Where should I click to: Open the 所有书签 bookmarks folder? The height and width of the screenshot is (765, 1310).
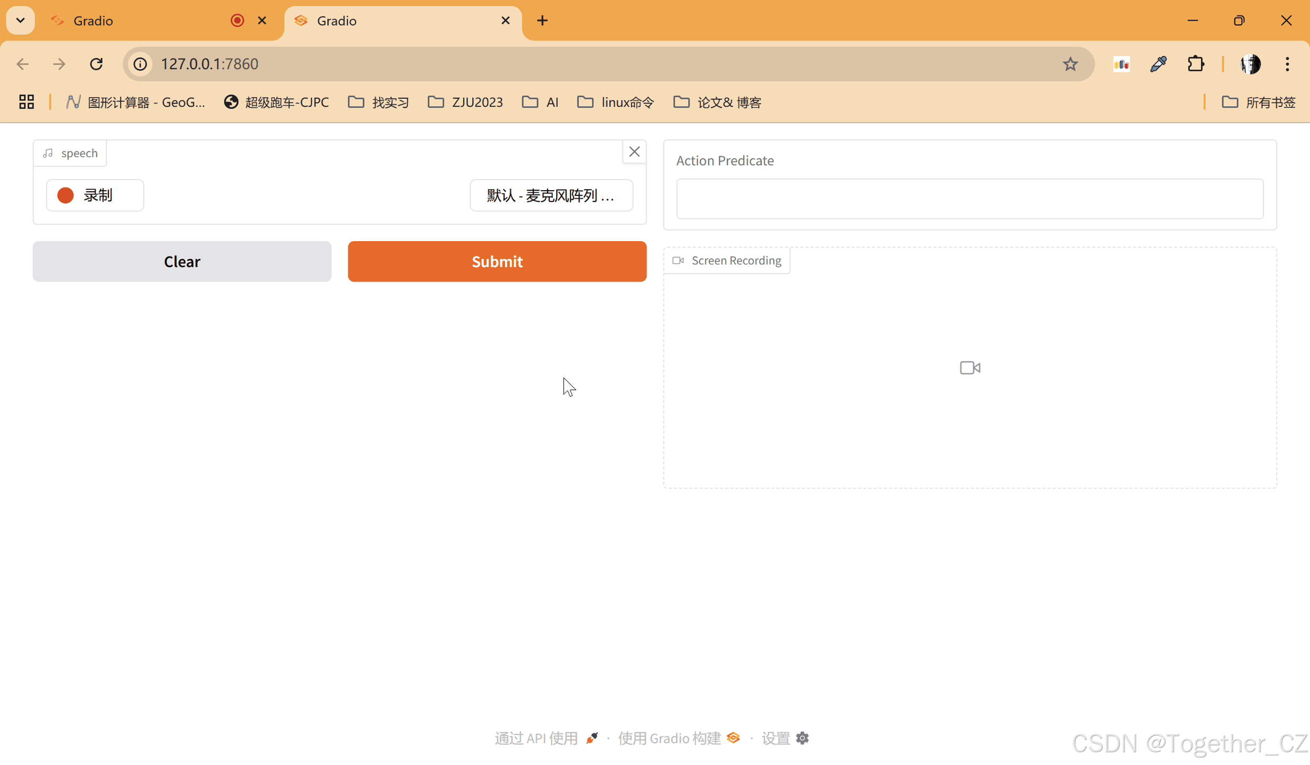tap(1259, 102)
